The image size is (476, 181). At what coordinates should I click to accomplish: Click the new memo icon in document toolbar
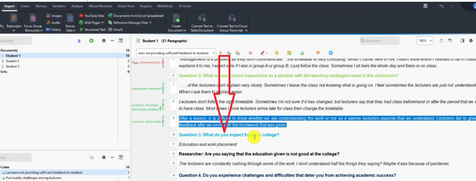click(289, 53)
